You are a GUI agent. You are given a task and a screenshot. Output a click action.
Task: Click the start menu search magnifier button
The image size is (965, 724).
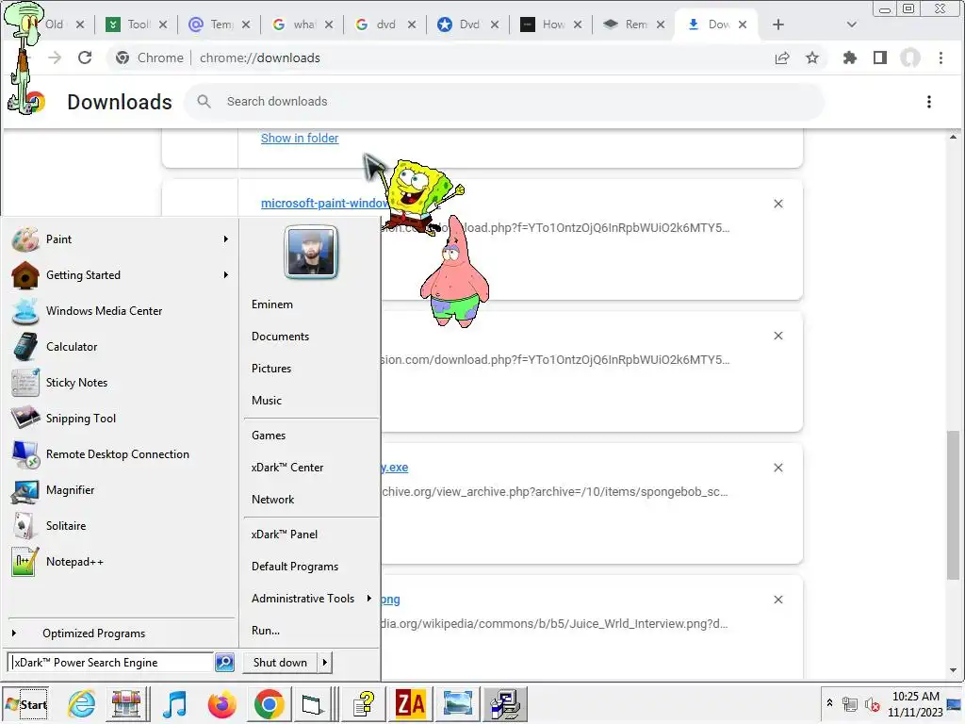224,663
